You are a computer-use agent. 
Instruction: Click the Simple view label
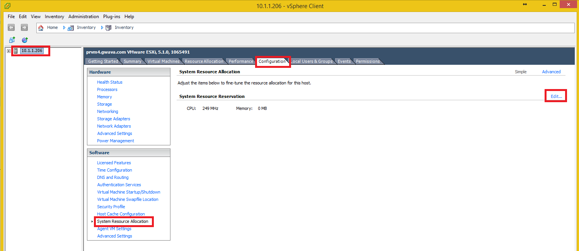[x=521, y=72]
